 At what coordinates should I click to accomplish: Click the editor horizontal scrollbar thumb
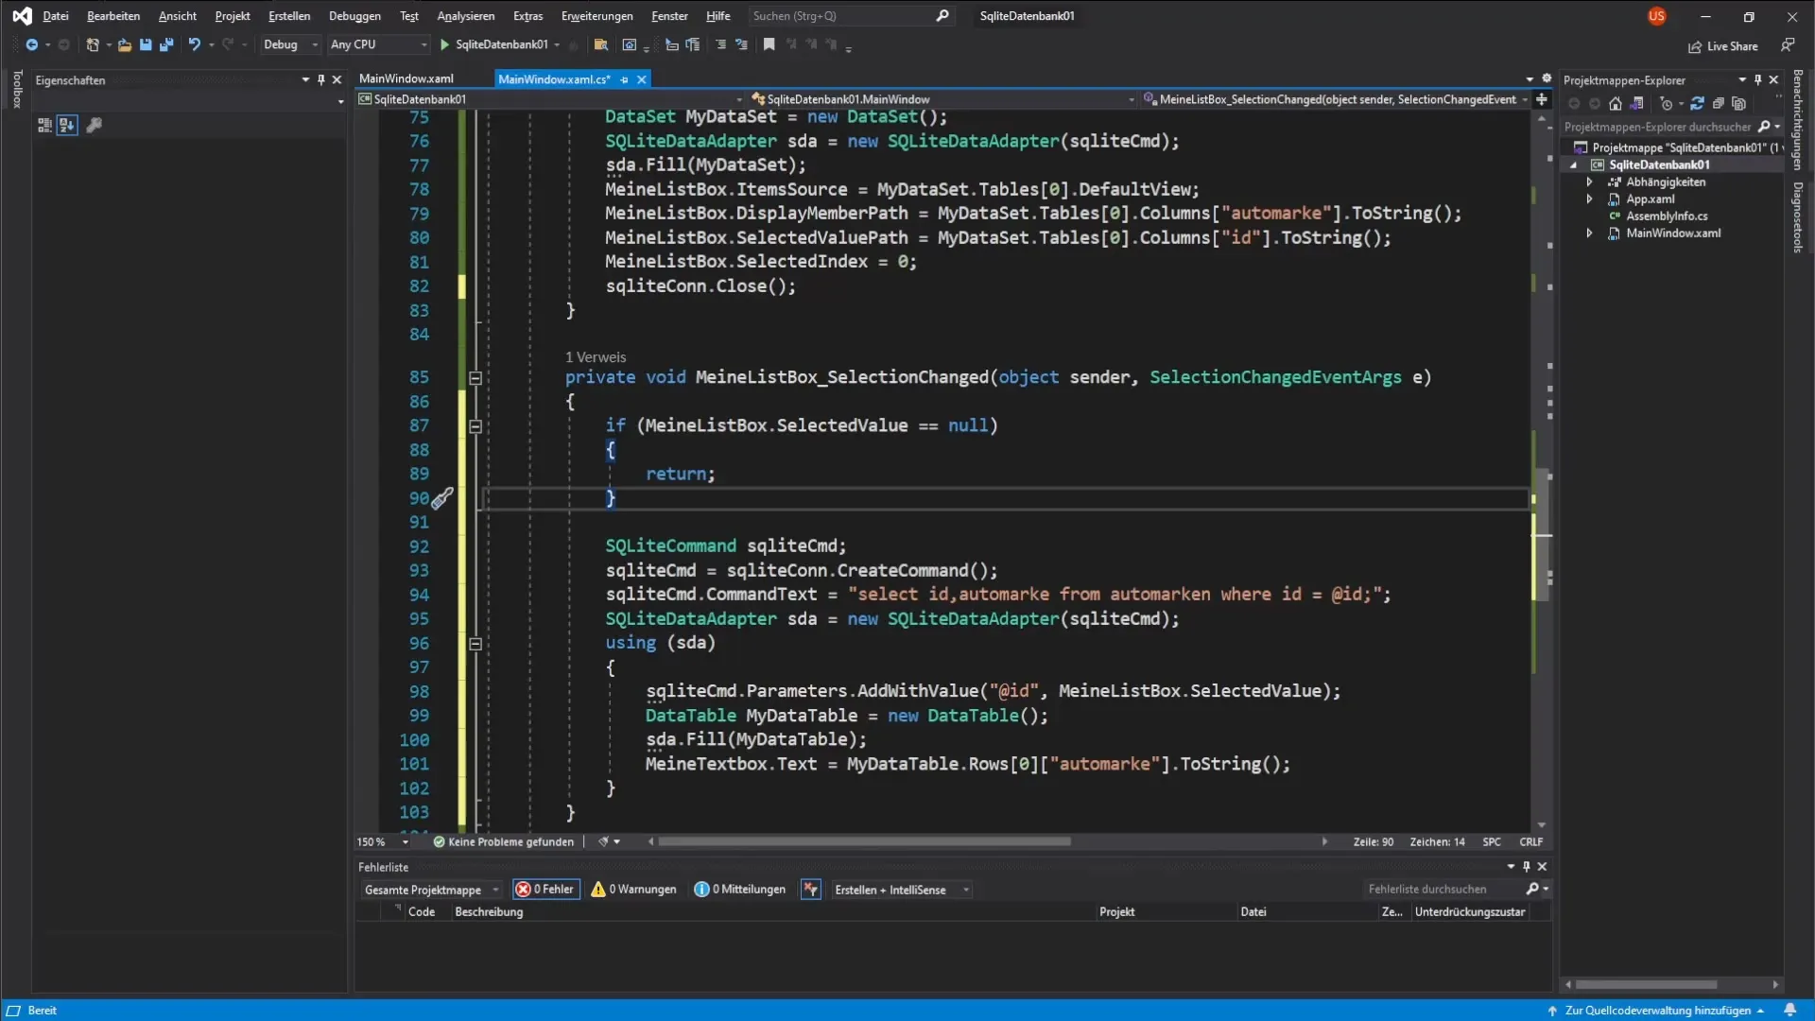(864, 841)
